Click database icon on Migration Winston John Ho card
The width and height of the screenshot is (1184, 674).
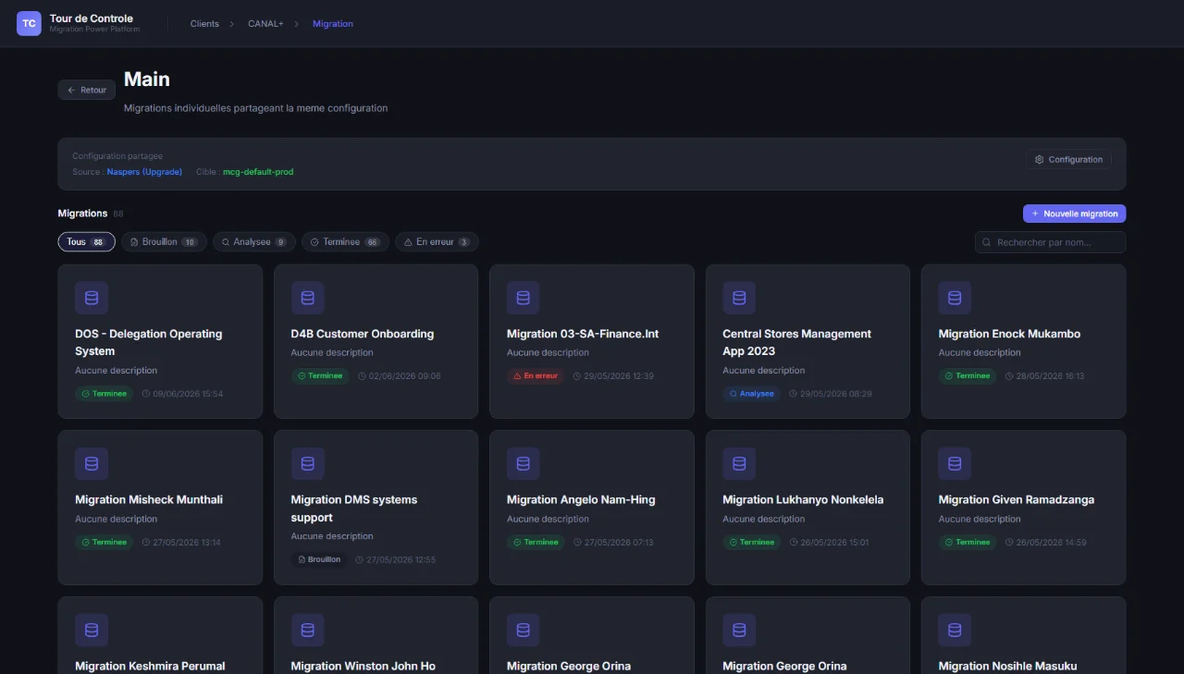307,630
